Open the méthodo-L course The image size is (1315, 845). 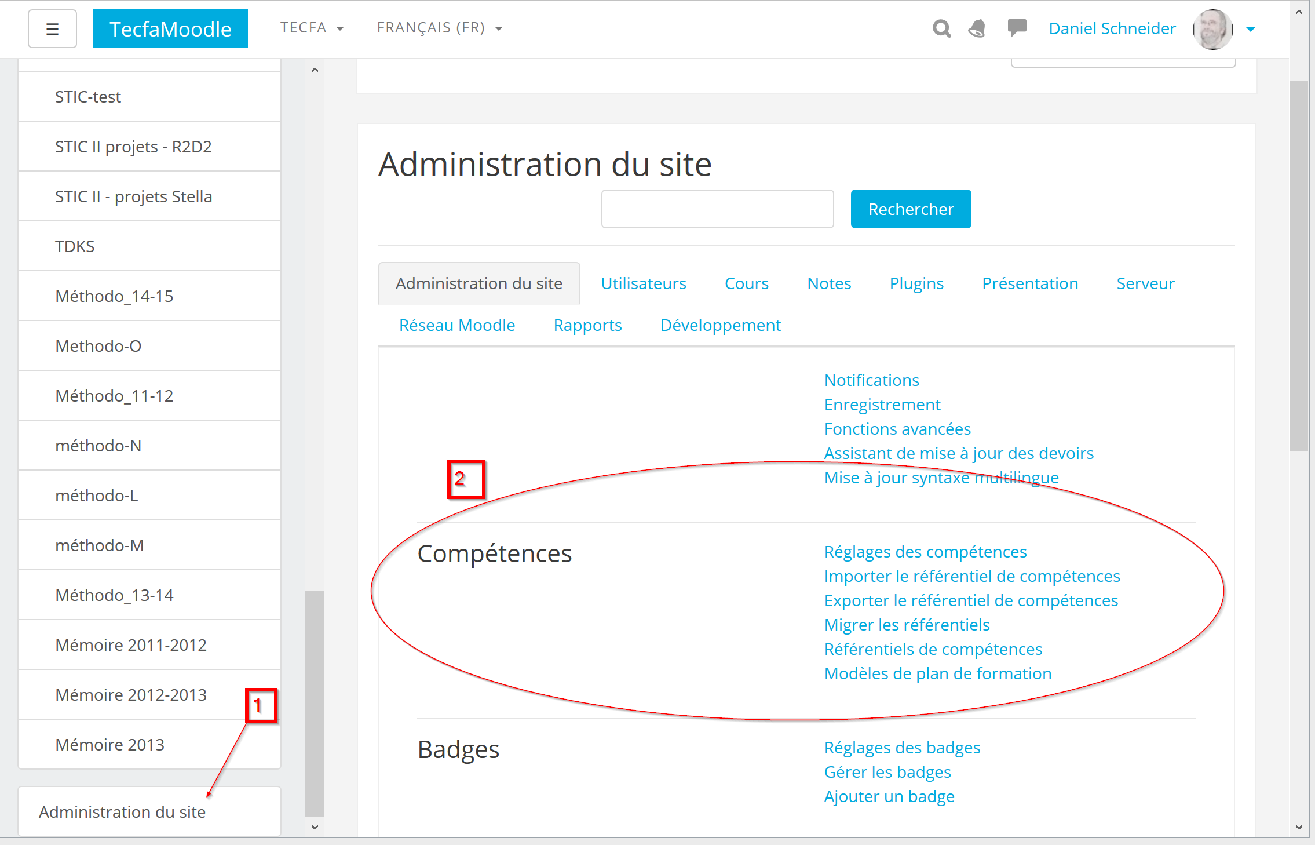pyautogui.click(x=149, y=496)
